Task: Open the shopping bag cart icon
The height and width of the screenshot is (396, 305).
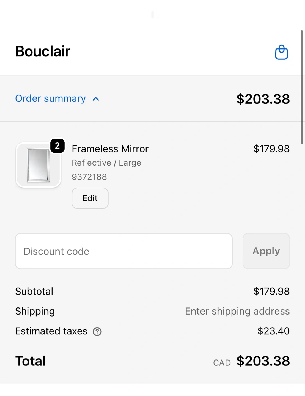Action: (x=281, y=52)
